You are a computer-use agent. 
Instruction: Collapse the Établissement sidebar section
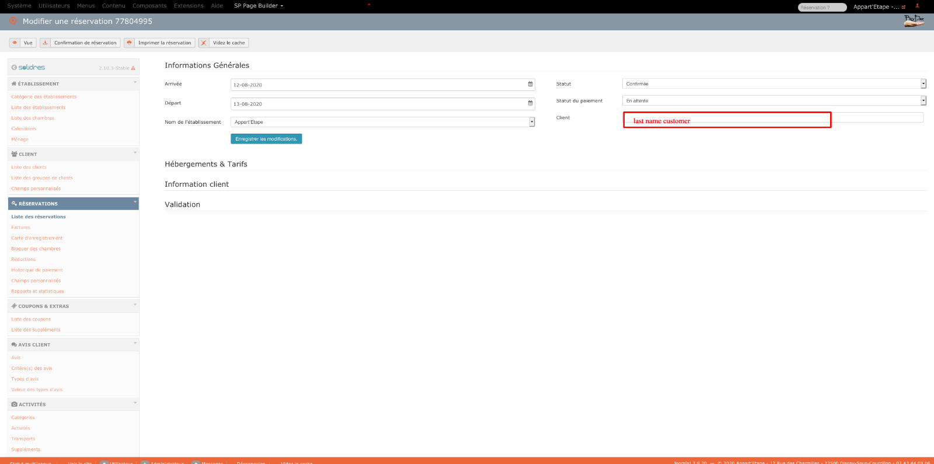[x=135, y=83]
